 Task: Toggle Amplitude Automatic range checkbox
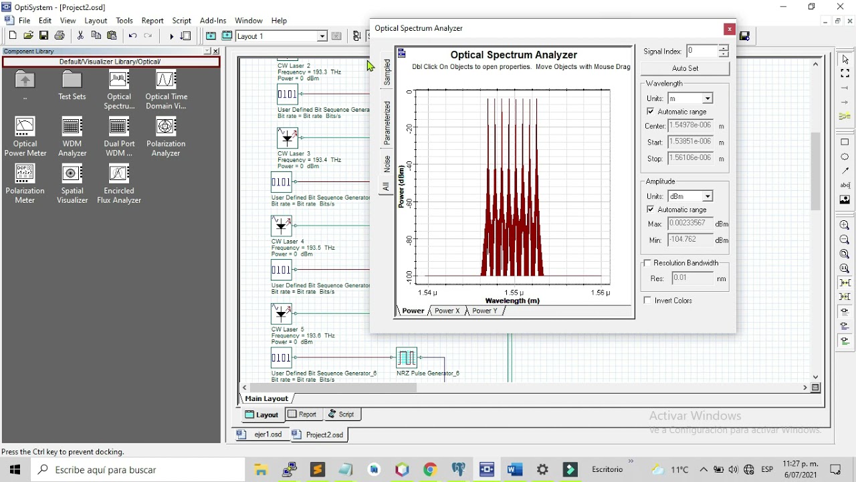[x=651, y=210]
